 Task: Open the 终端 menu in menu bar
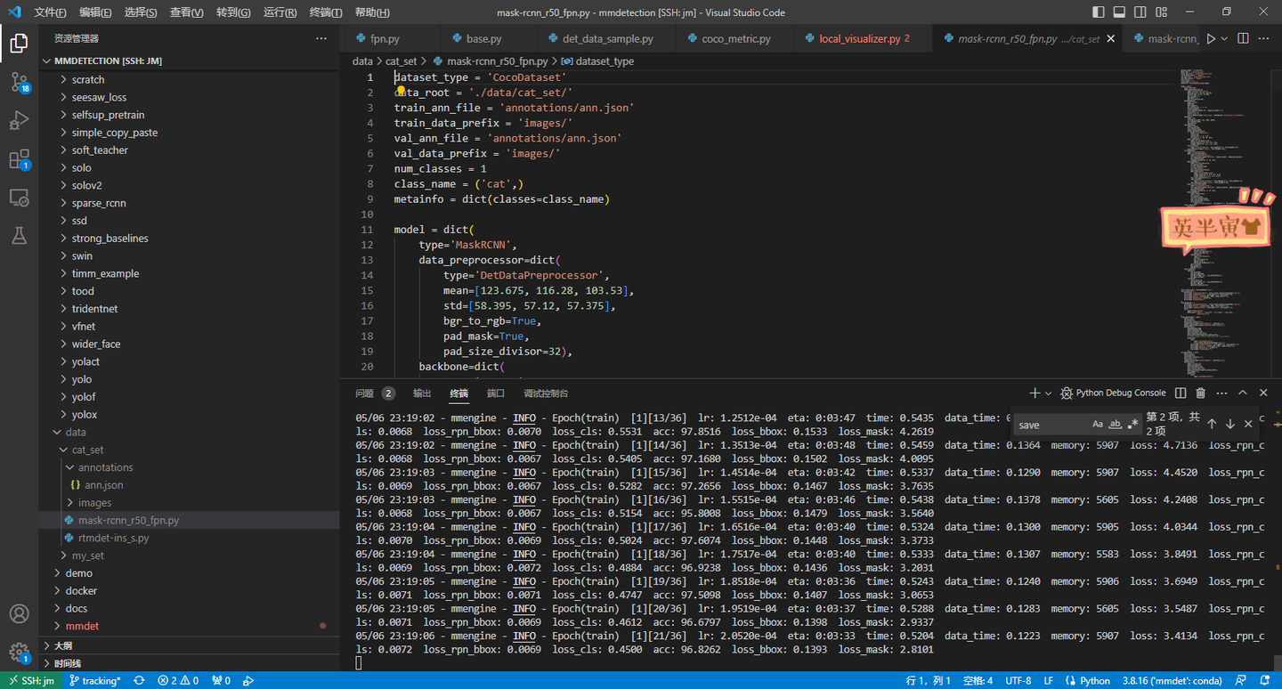coord(325,12)
